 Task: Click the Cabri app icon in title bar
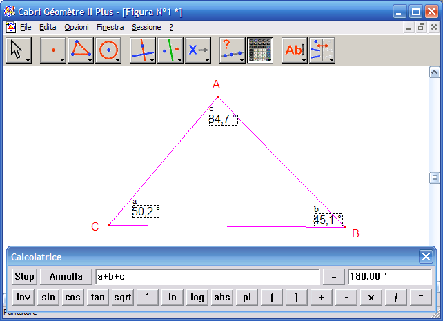click(x=10, y=12)
